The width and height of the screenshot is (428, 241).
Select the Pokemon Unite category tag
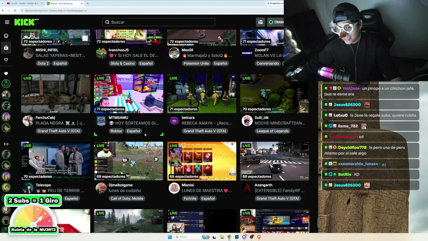pyautogui.click(x=196, y=63)
